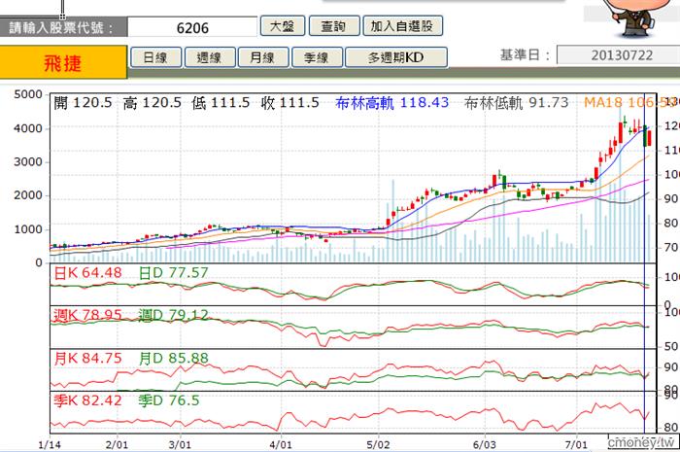Click the 4/01 date on time axis

280,444
